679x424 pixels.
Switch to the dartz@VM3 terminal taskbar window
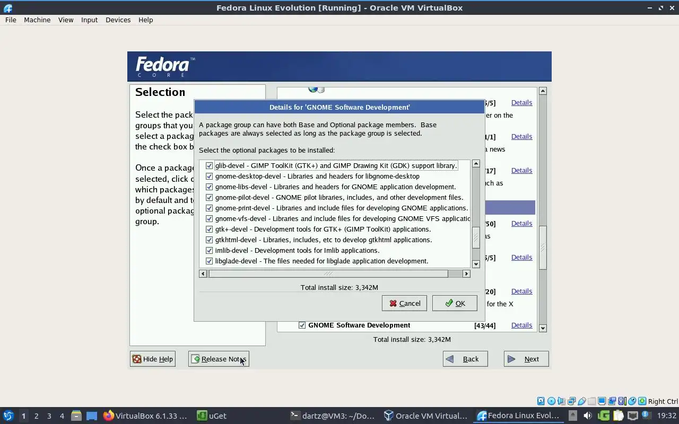tap(333, 416)
